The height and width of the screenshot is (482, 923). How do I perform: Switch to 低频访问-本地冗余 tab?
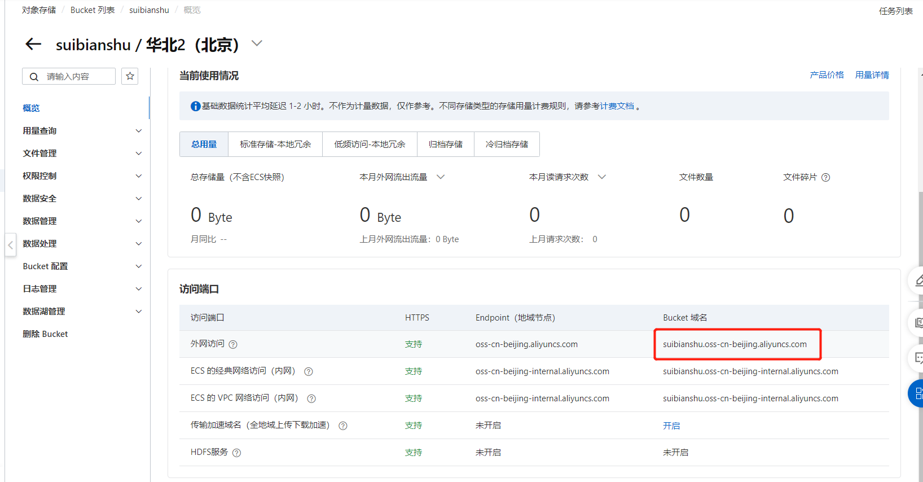[370, 144]
